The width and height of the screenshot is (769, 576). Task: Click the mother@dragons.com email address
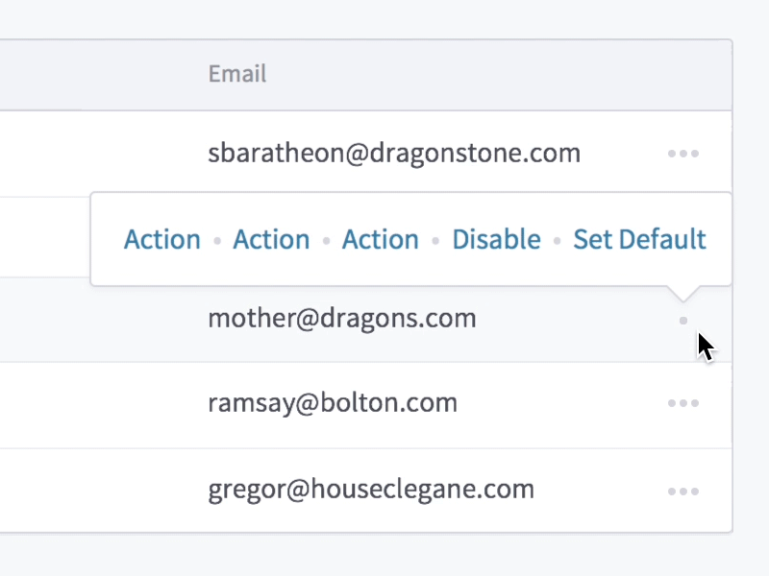tap(342, 318)
